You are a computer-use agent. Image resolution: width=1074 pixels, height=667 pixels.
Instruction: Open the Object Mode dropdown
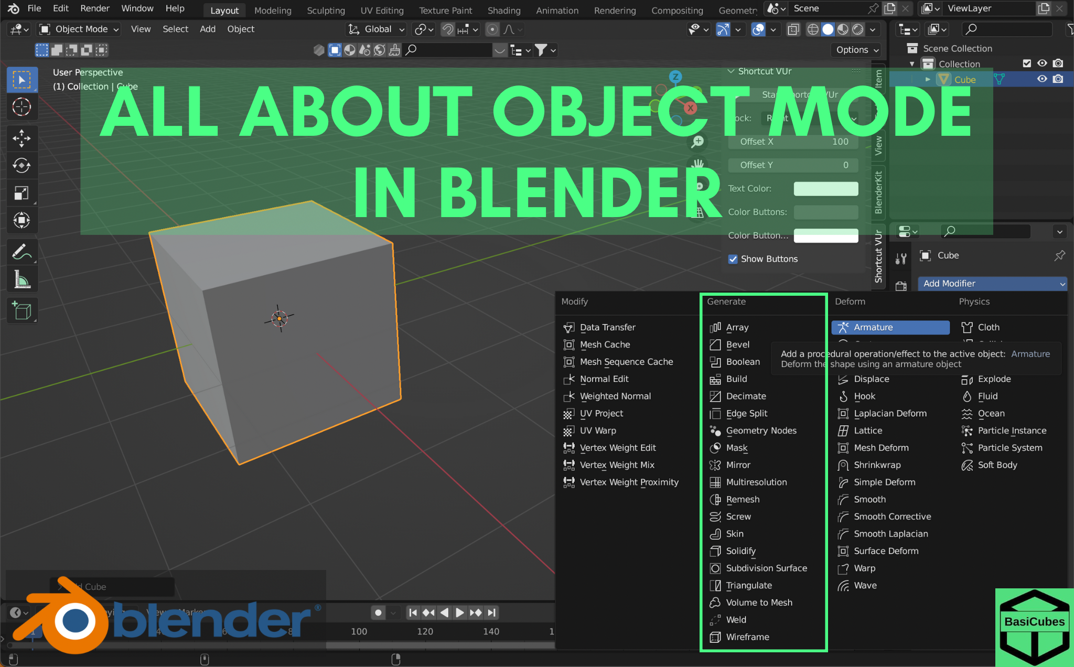pyautogui.click(x=79, y=29)
